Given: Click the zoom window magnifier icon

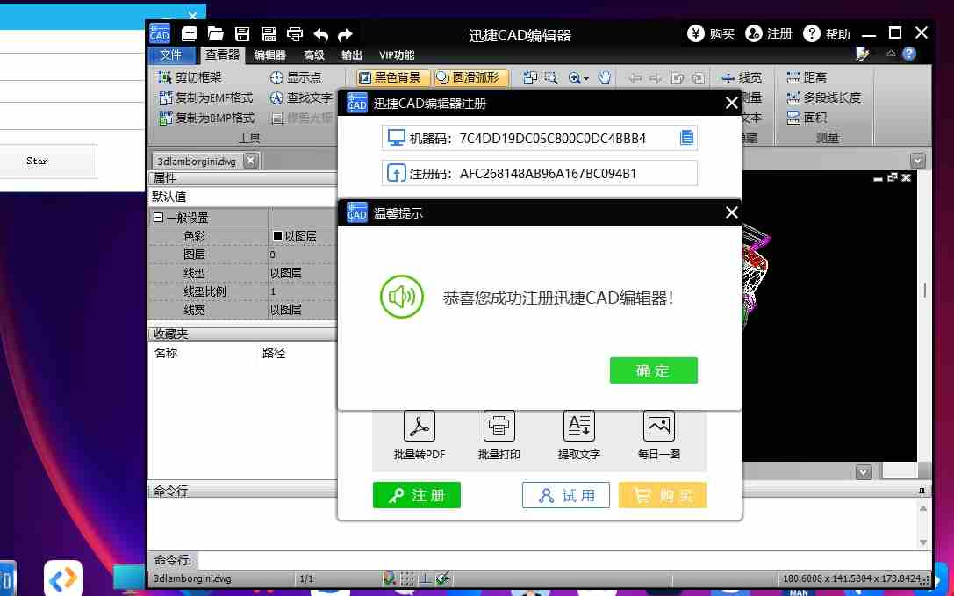Looking at the screenshot, I should 551,78.
